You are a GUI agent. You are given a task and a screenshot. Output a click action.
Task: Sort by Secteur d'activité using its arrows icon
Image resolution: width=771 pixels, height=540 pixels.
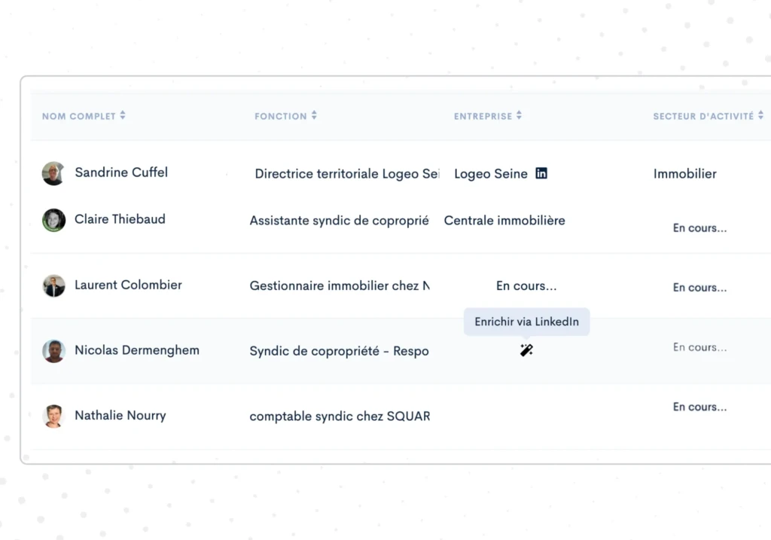click(760, 116)
